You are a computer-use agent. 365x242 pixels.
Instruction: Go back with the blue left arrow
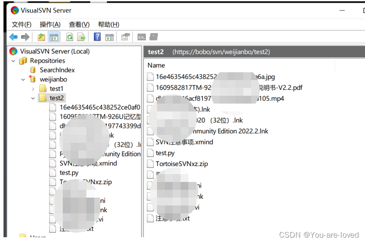13,37
